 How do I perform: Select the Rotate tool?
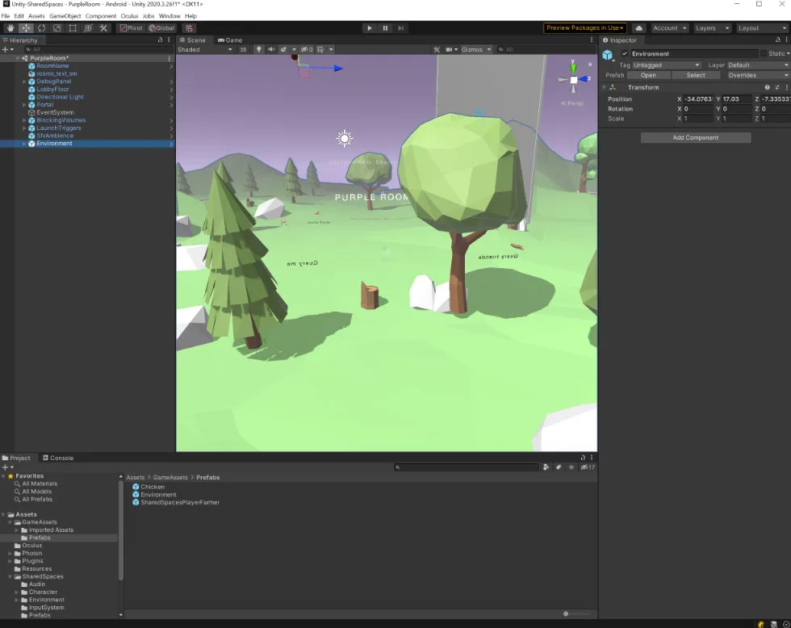point(41,28)
